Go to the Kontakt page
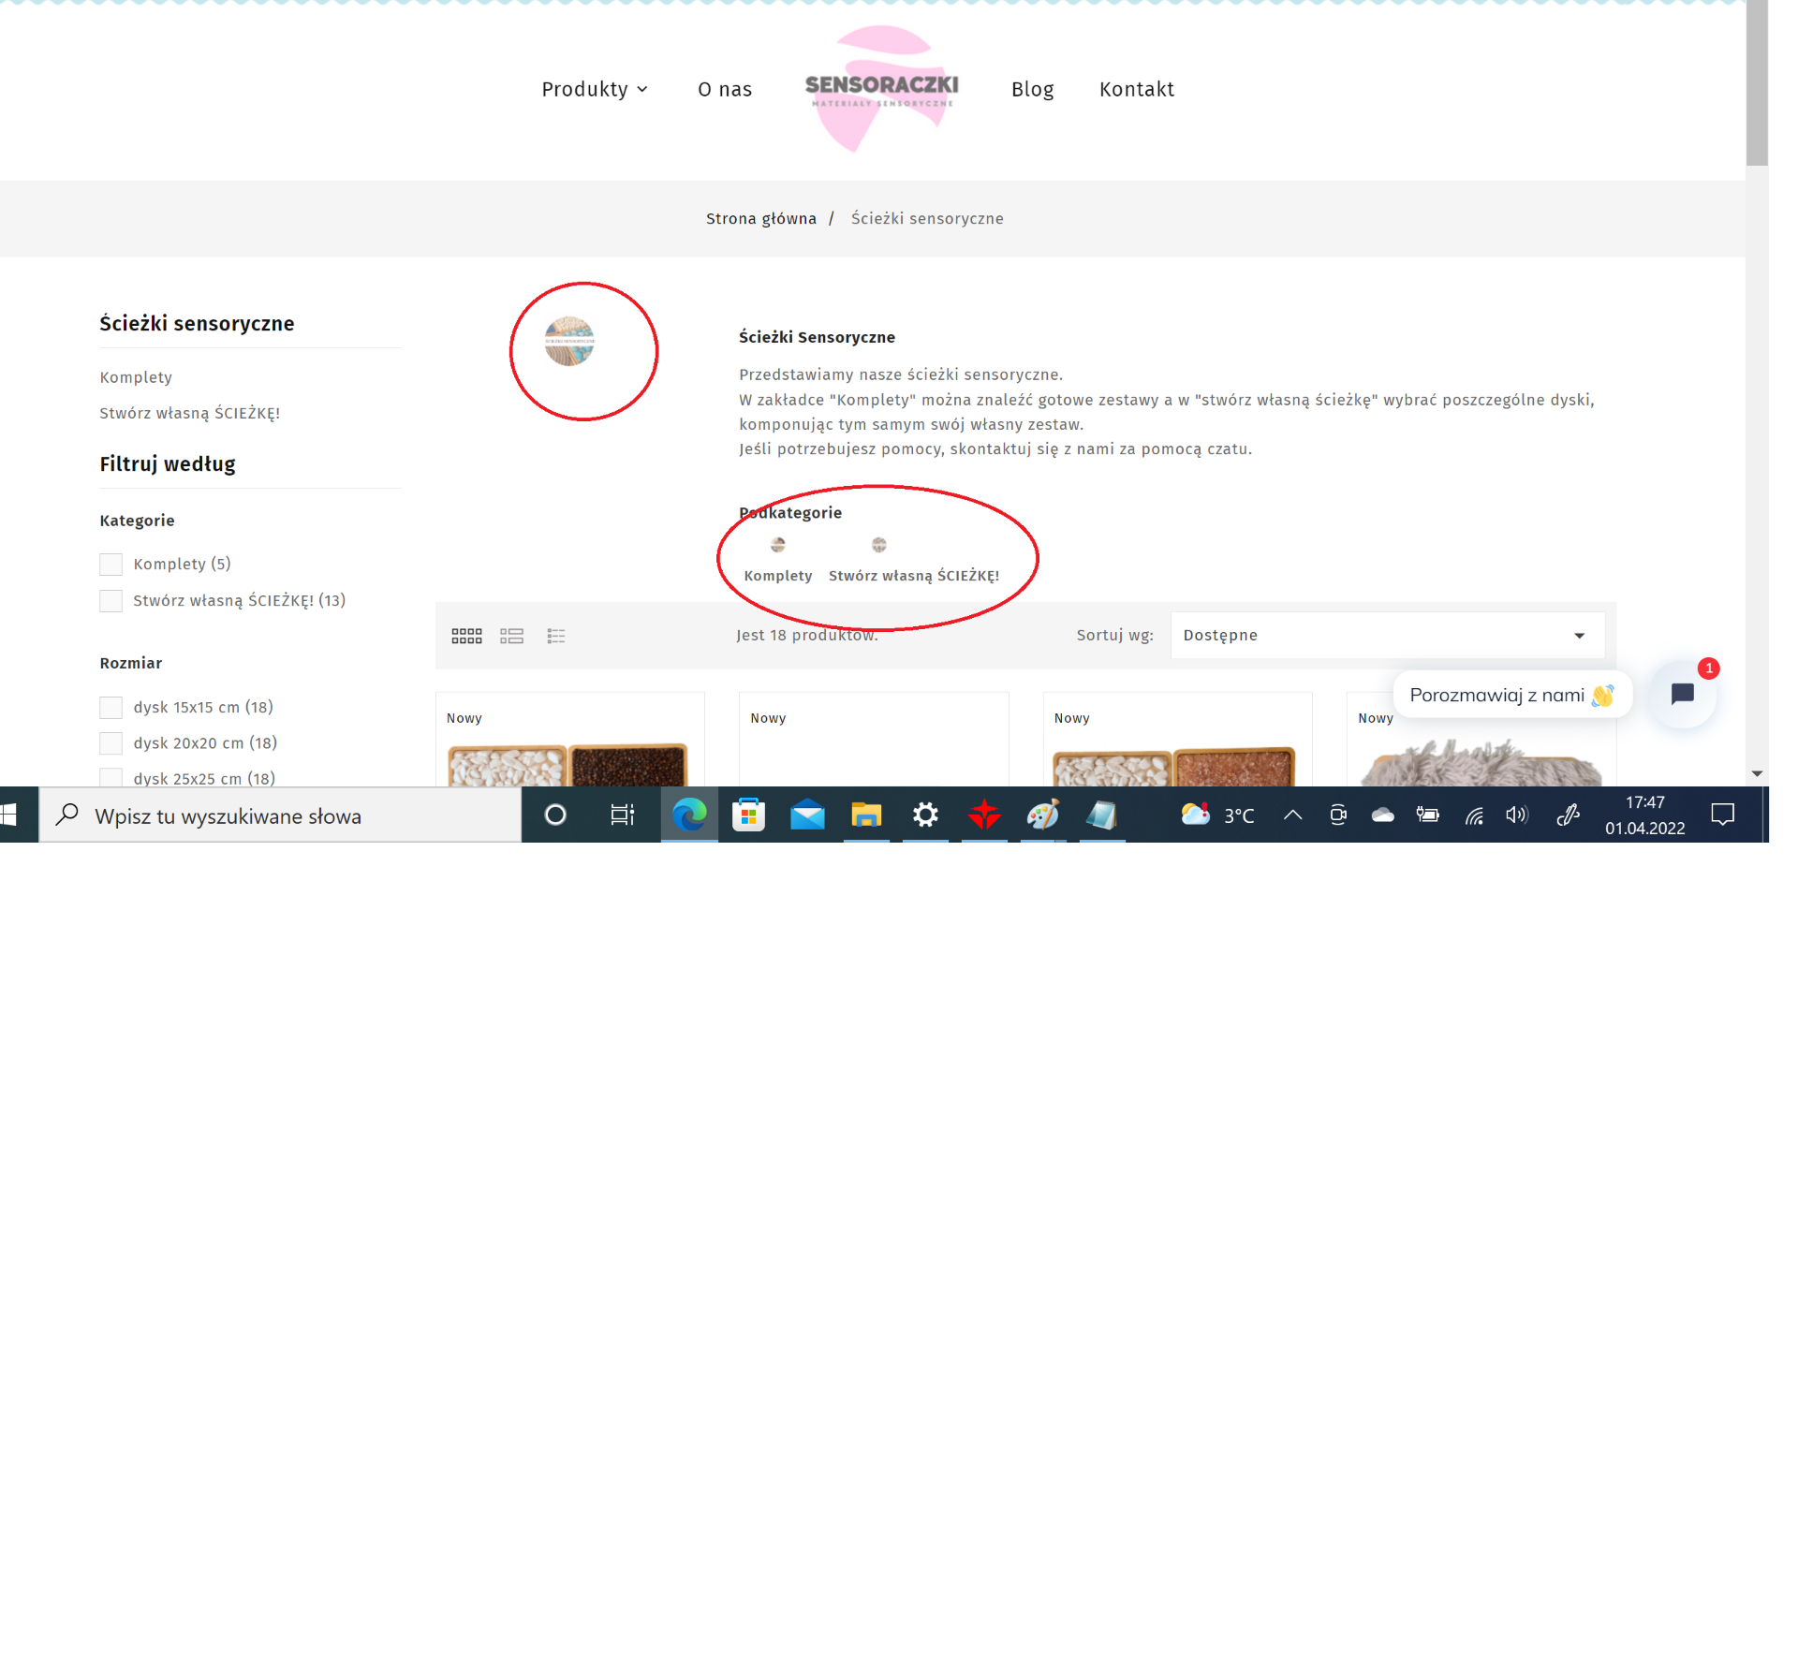 pos(1136,89)
